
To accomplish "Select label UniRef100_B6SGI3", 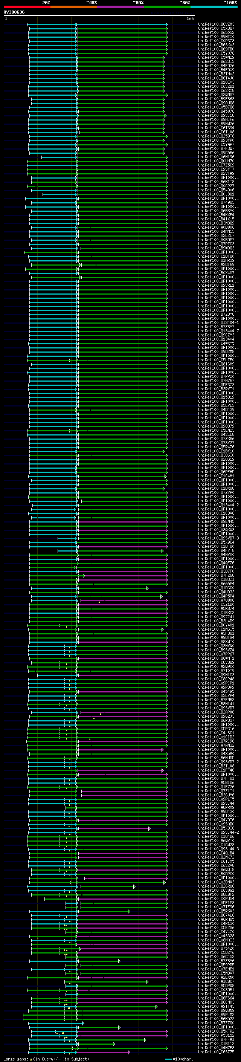I will click(x=216, y=62).
